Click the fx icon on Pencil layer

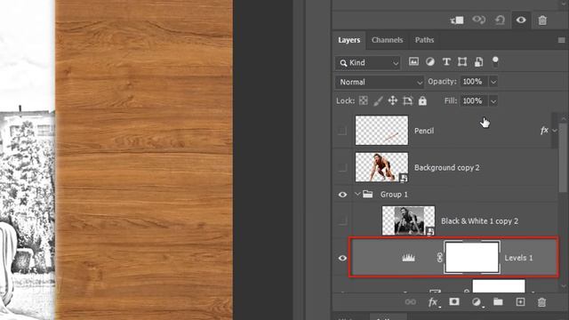pos(544,131)
